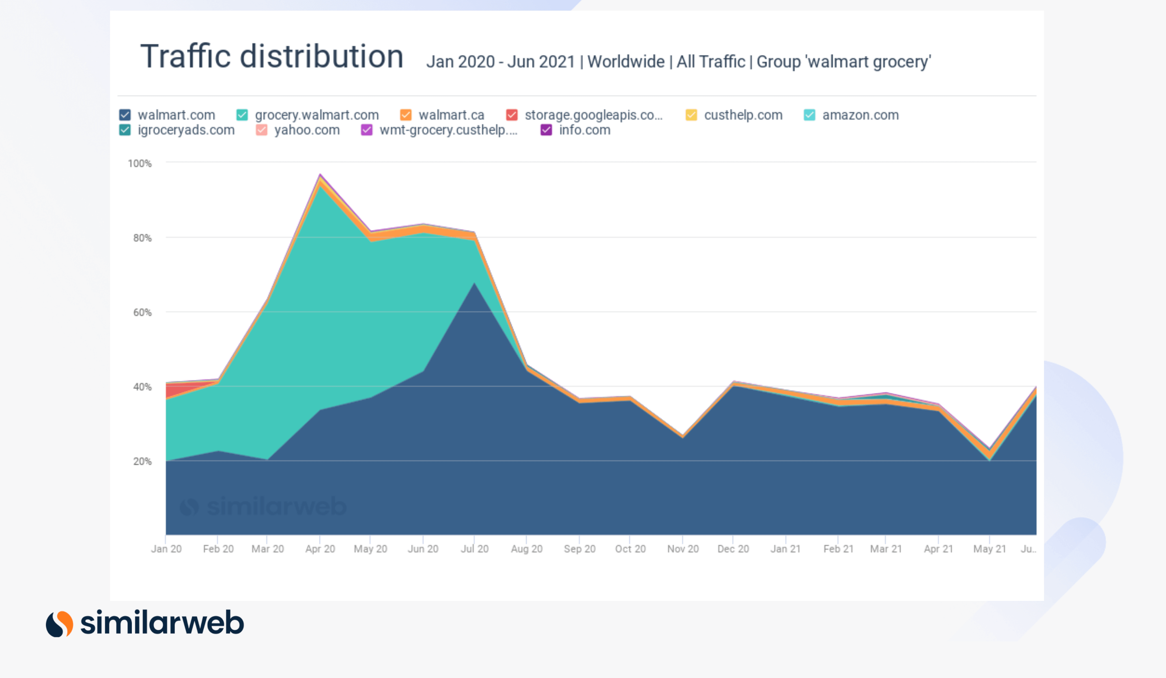1166x678 pixels.
Task: Click the grocery.walmart.com legend label
Action: coord(317,115)
